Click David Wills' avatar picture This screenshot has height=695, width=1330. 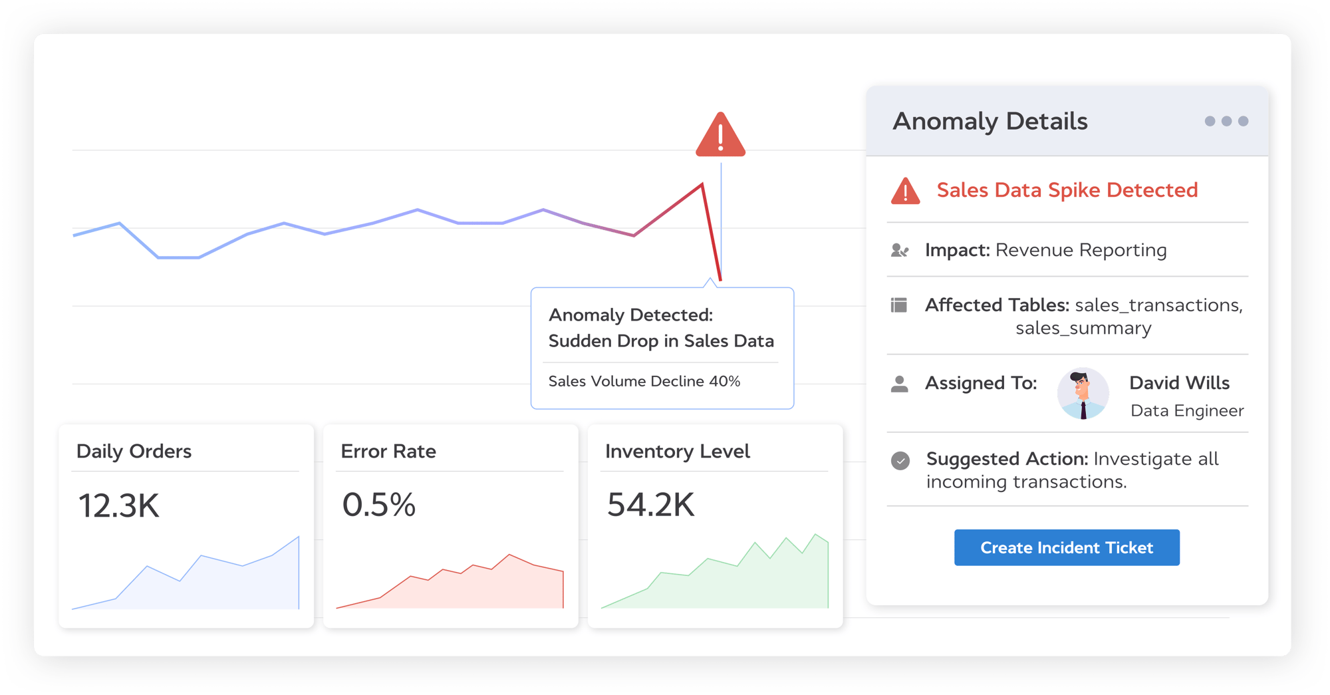(x=1083, y=394)
